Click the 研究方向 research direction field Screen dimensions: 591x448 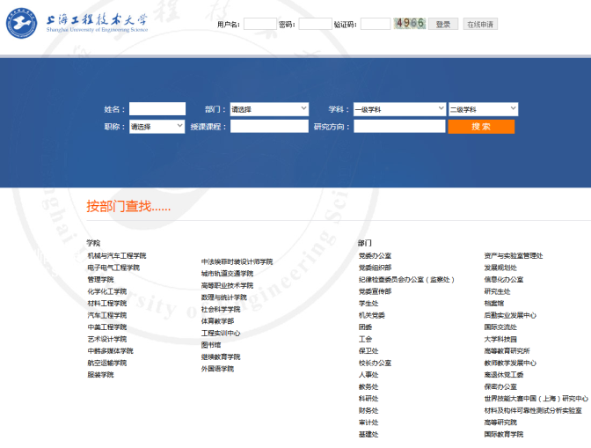point(399,127)
